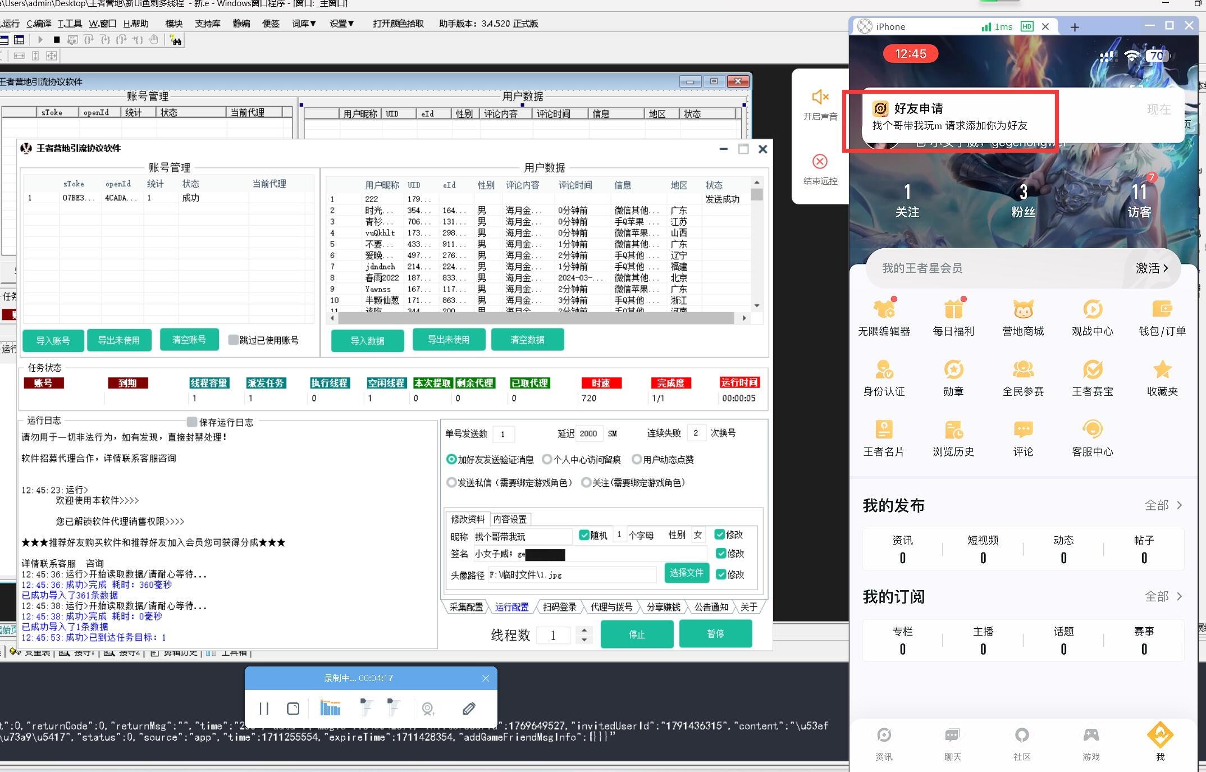Tap the 客服中心 icon
This screenshot has height=772, width=1206.
pos(1092,430)
